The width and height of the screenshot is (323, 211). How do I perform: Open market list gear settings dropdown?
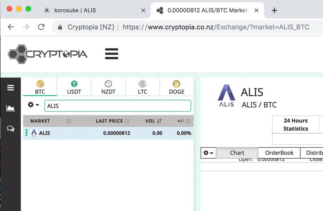pos(33,105)
